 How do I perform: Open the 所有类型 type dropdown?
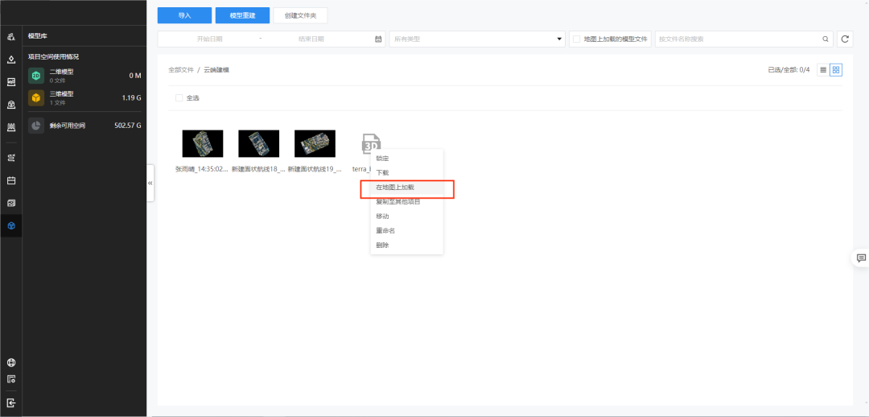coord(477,39)
